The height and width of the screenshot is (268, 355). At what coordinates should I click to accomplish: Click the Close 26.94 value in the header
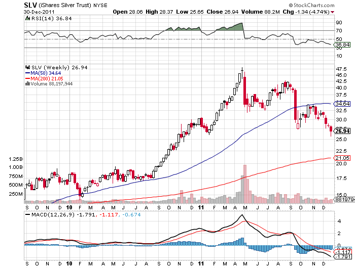coord(222,12)
